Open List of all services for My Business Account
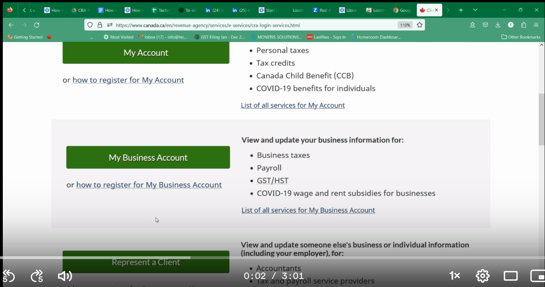The height and width of the screenshot is (287, 545). [x=308, y=210]
